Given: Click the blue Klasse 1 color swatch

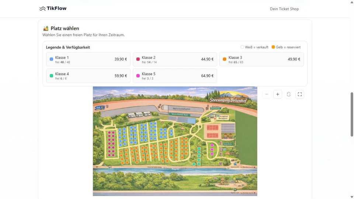Looking at the screenshot, I should click(52, 59).
